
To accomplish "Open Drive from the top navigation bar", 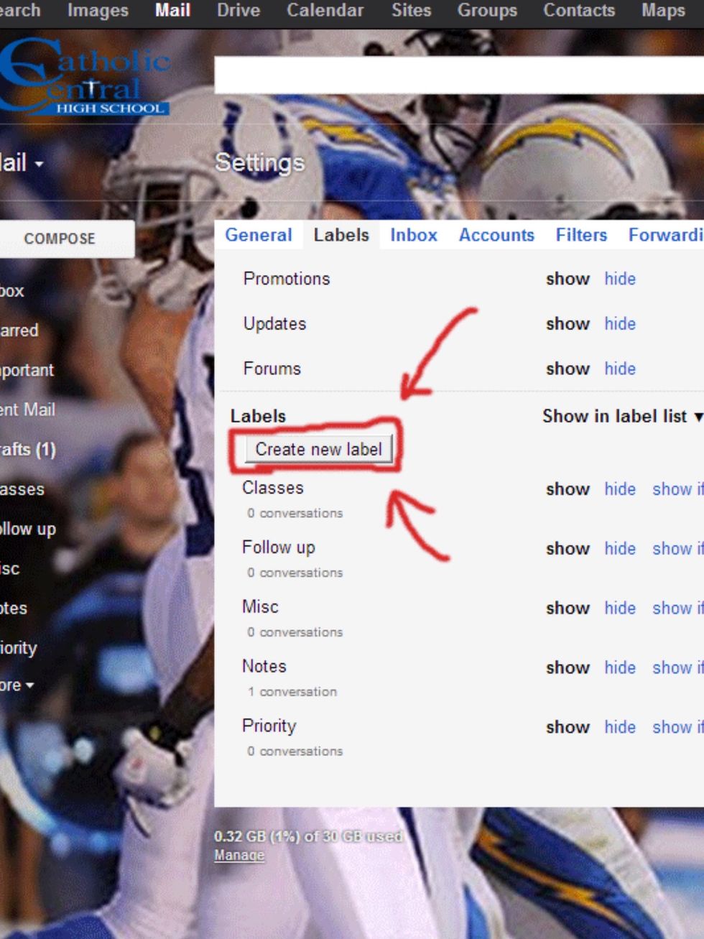I will pos(238,11).
